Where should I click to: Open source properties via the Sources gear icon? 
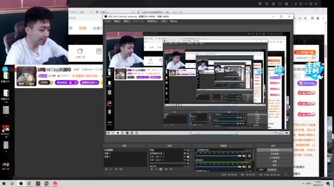161,169
